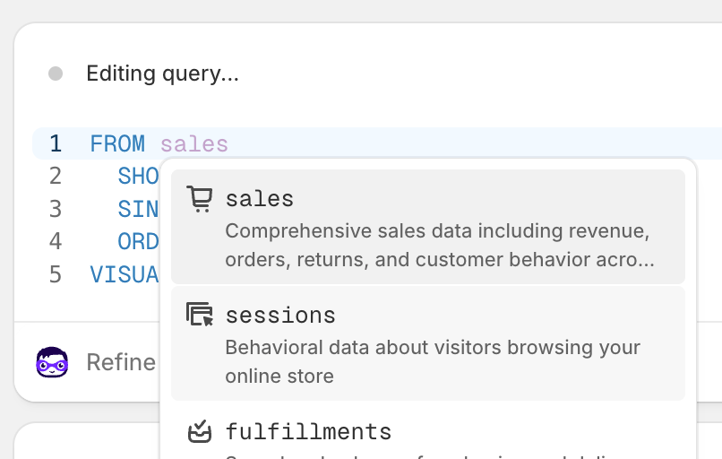Click line number 4 in the gutter

(x=56, y=241)
